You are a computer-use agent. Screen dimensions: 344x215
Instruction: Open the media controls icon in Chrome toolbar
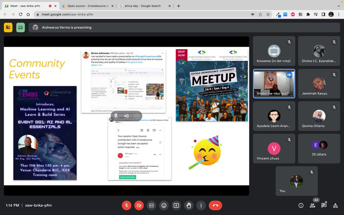[x=316, y=14]
